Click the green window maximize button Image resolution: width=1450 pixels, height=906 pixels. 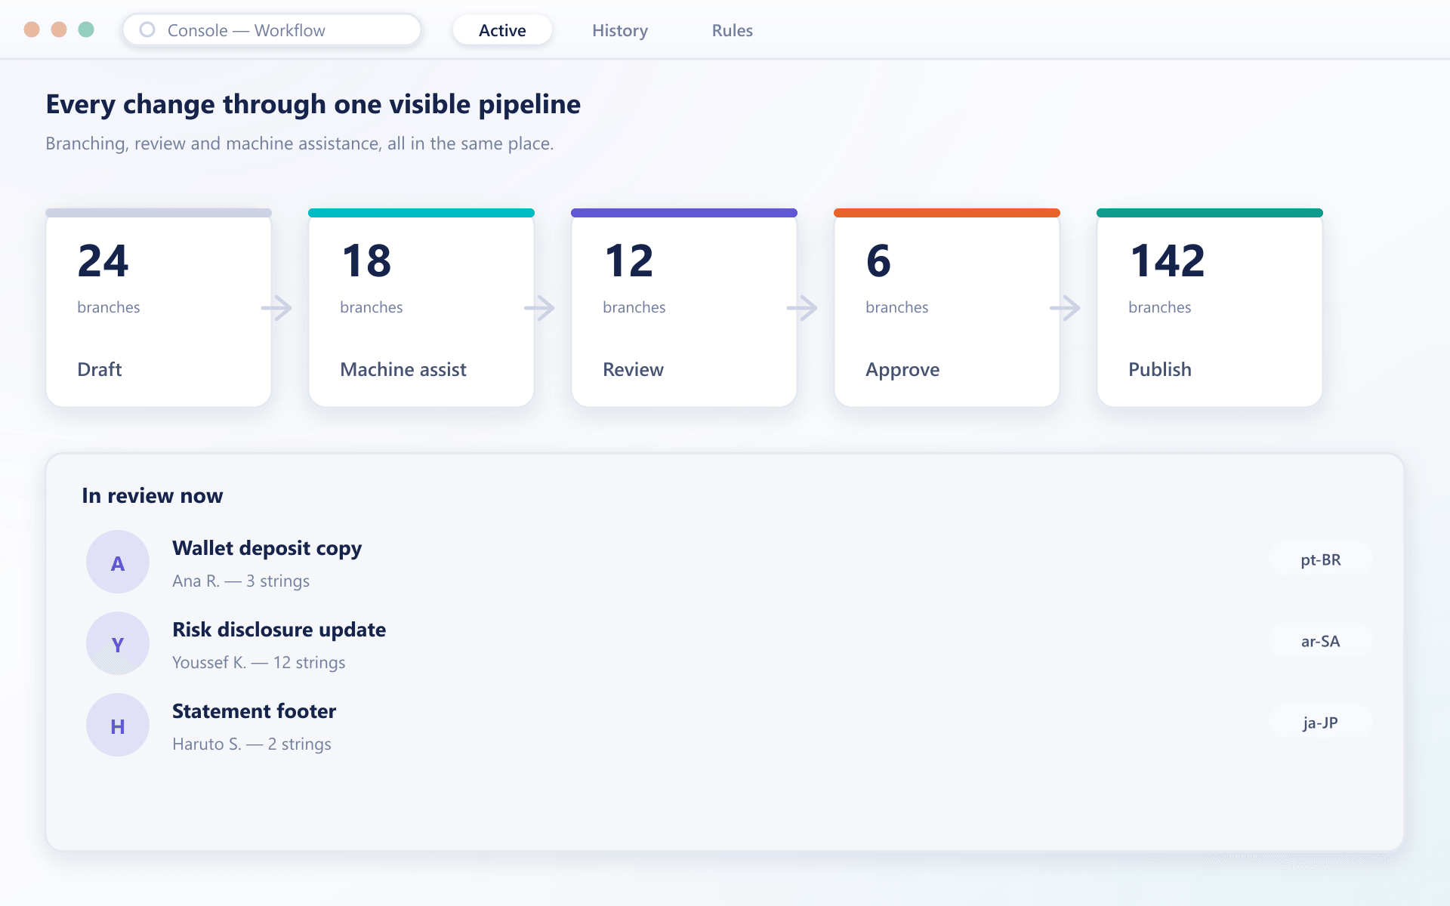click(x=86, y=29)
